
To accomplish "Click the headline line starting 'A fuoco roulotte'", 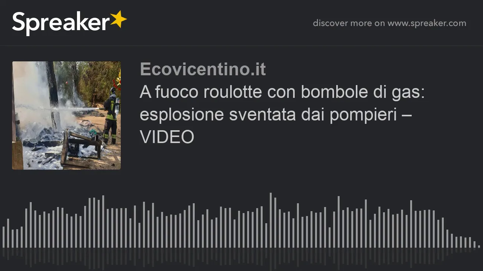I will (282, 92).
